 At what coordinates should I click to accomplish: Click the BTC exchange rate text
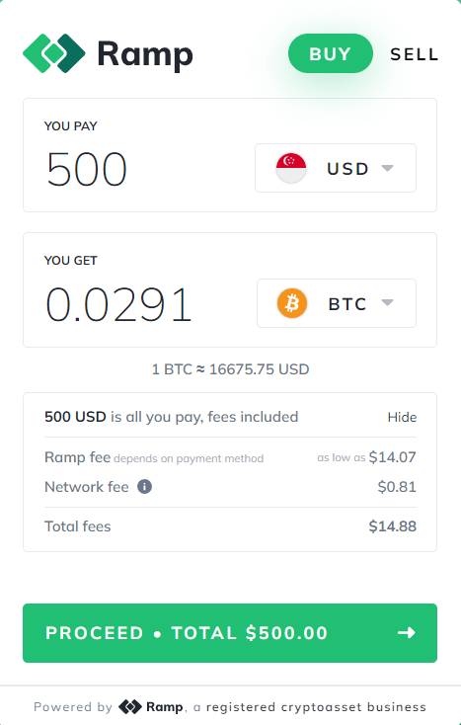pos(231,369)
